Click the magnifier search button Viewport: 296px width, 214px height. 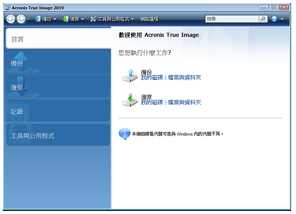coord(263,19)
